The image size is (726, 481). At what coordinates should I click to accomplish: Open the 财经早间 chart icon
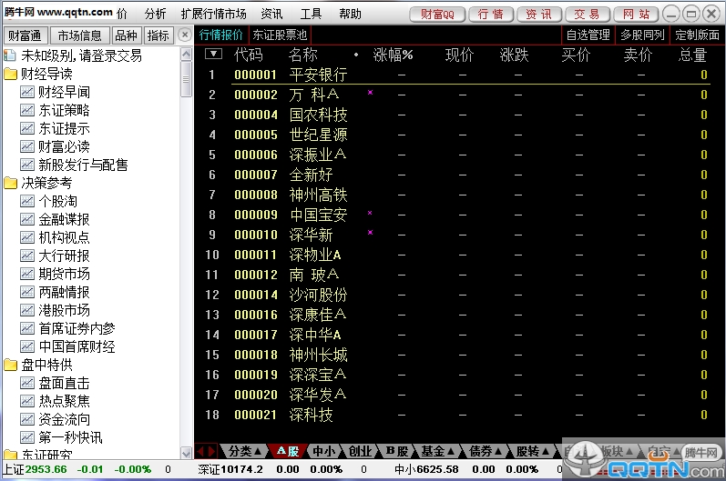point(26,92)
